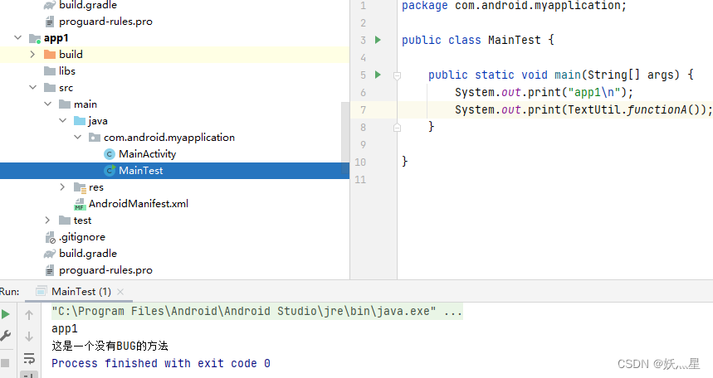This screenshot has width=713, height=378.
Task: Select build.gradle under app1 module
Action: (x=88, y=254)
